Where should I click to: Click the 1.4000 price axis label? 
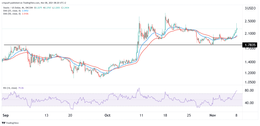click(x=250, y=62)
